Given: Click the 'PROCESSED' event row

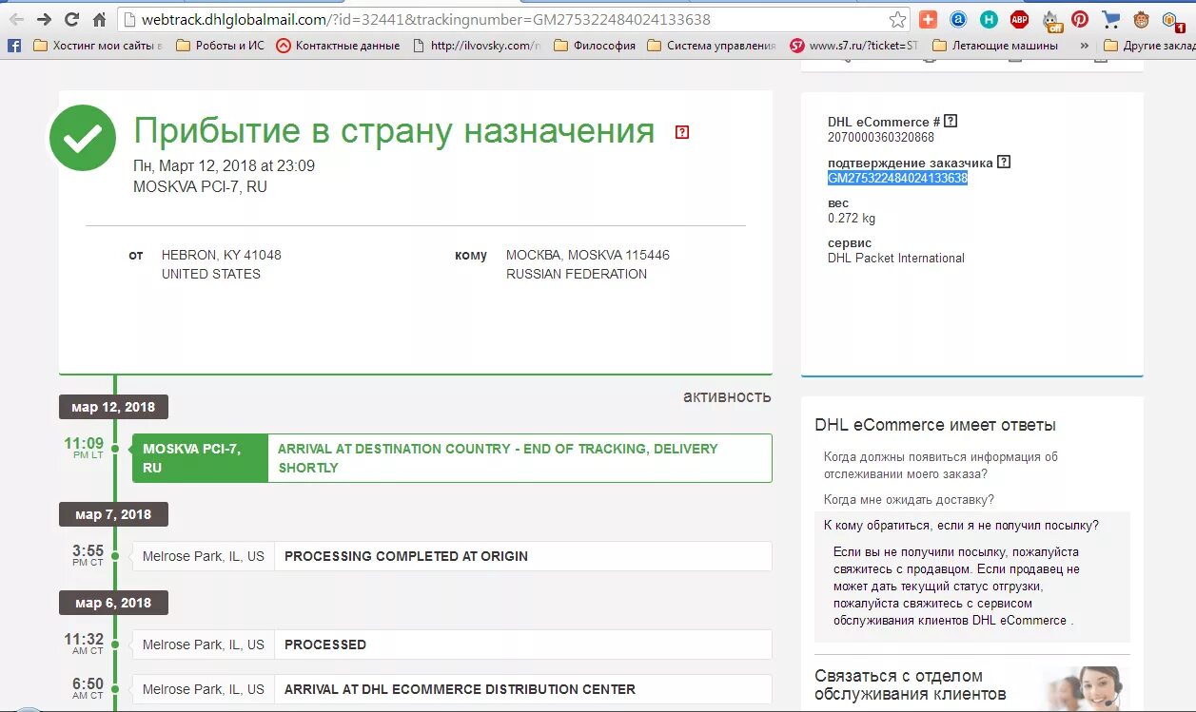Looking at the screenshot, I should [452, 645].
